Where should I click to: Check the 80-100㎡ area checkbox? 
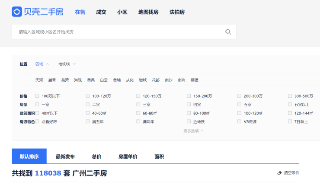coord(189,113)
